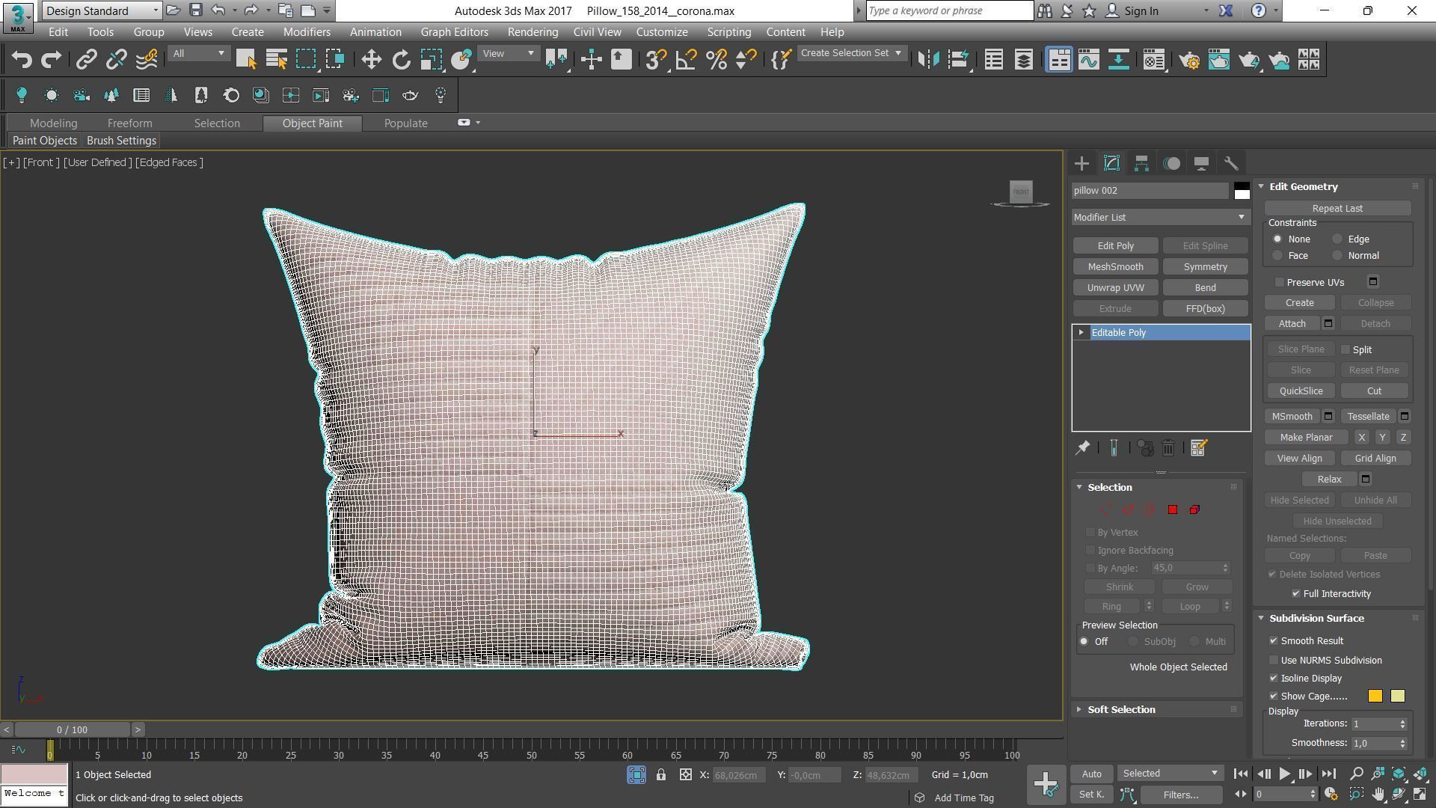Click the Select Object tool
Viewport: 1436px width, 808px height.
245,60
